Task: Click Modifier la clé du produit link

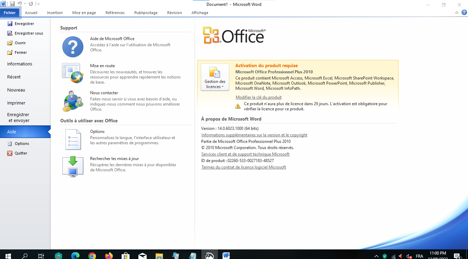Action: click(259, 97)
